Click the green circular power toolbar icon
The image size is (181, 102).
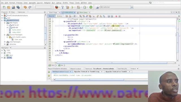pyautogui.click(x=91, y=7)
